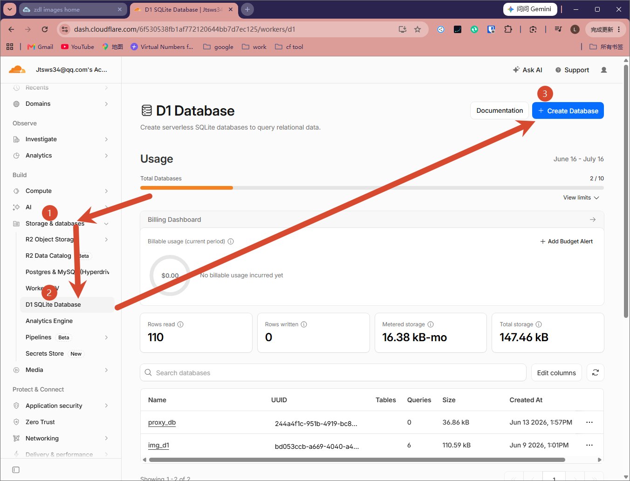630x481 pixels.
Task: Open the Support help menu
Action: tap(572, 70)
